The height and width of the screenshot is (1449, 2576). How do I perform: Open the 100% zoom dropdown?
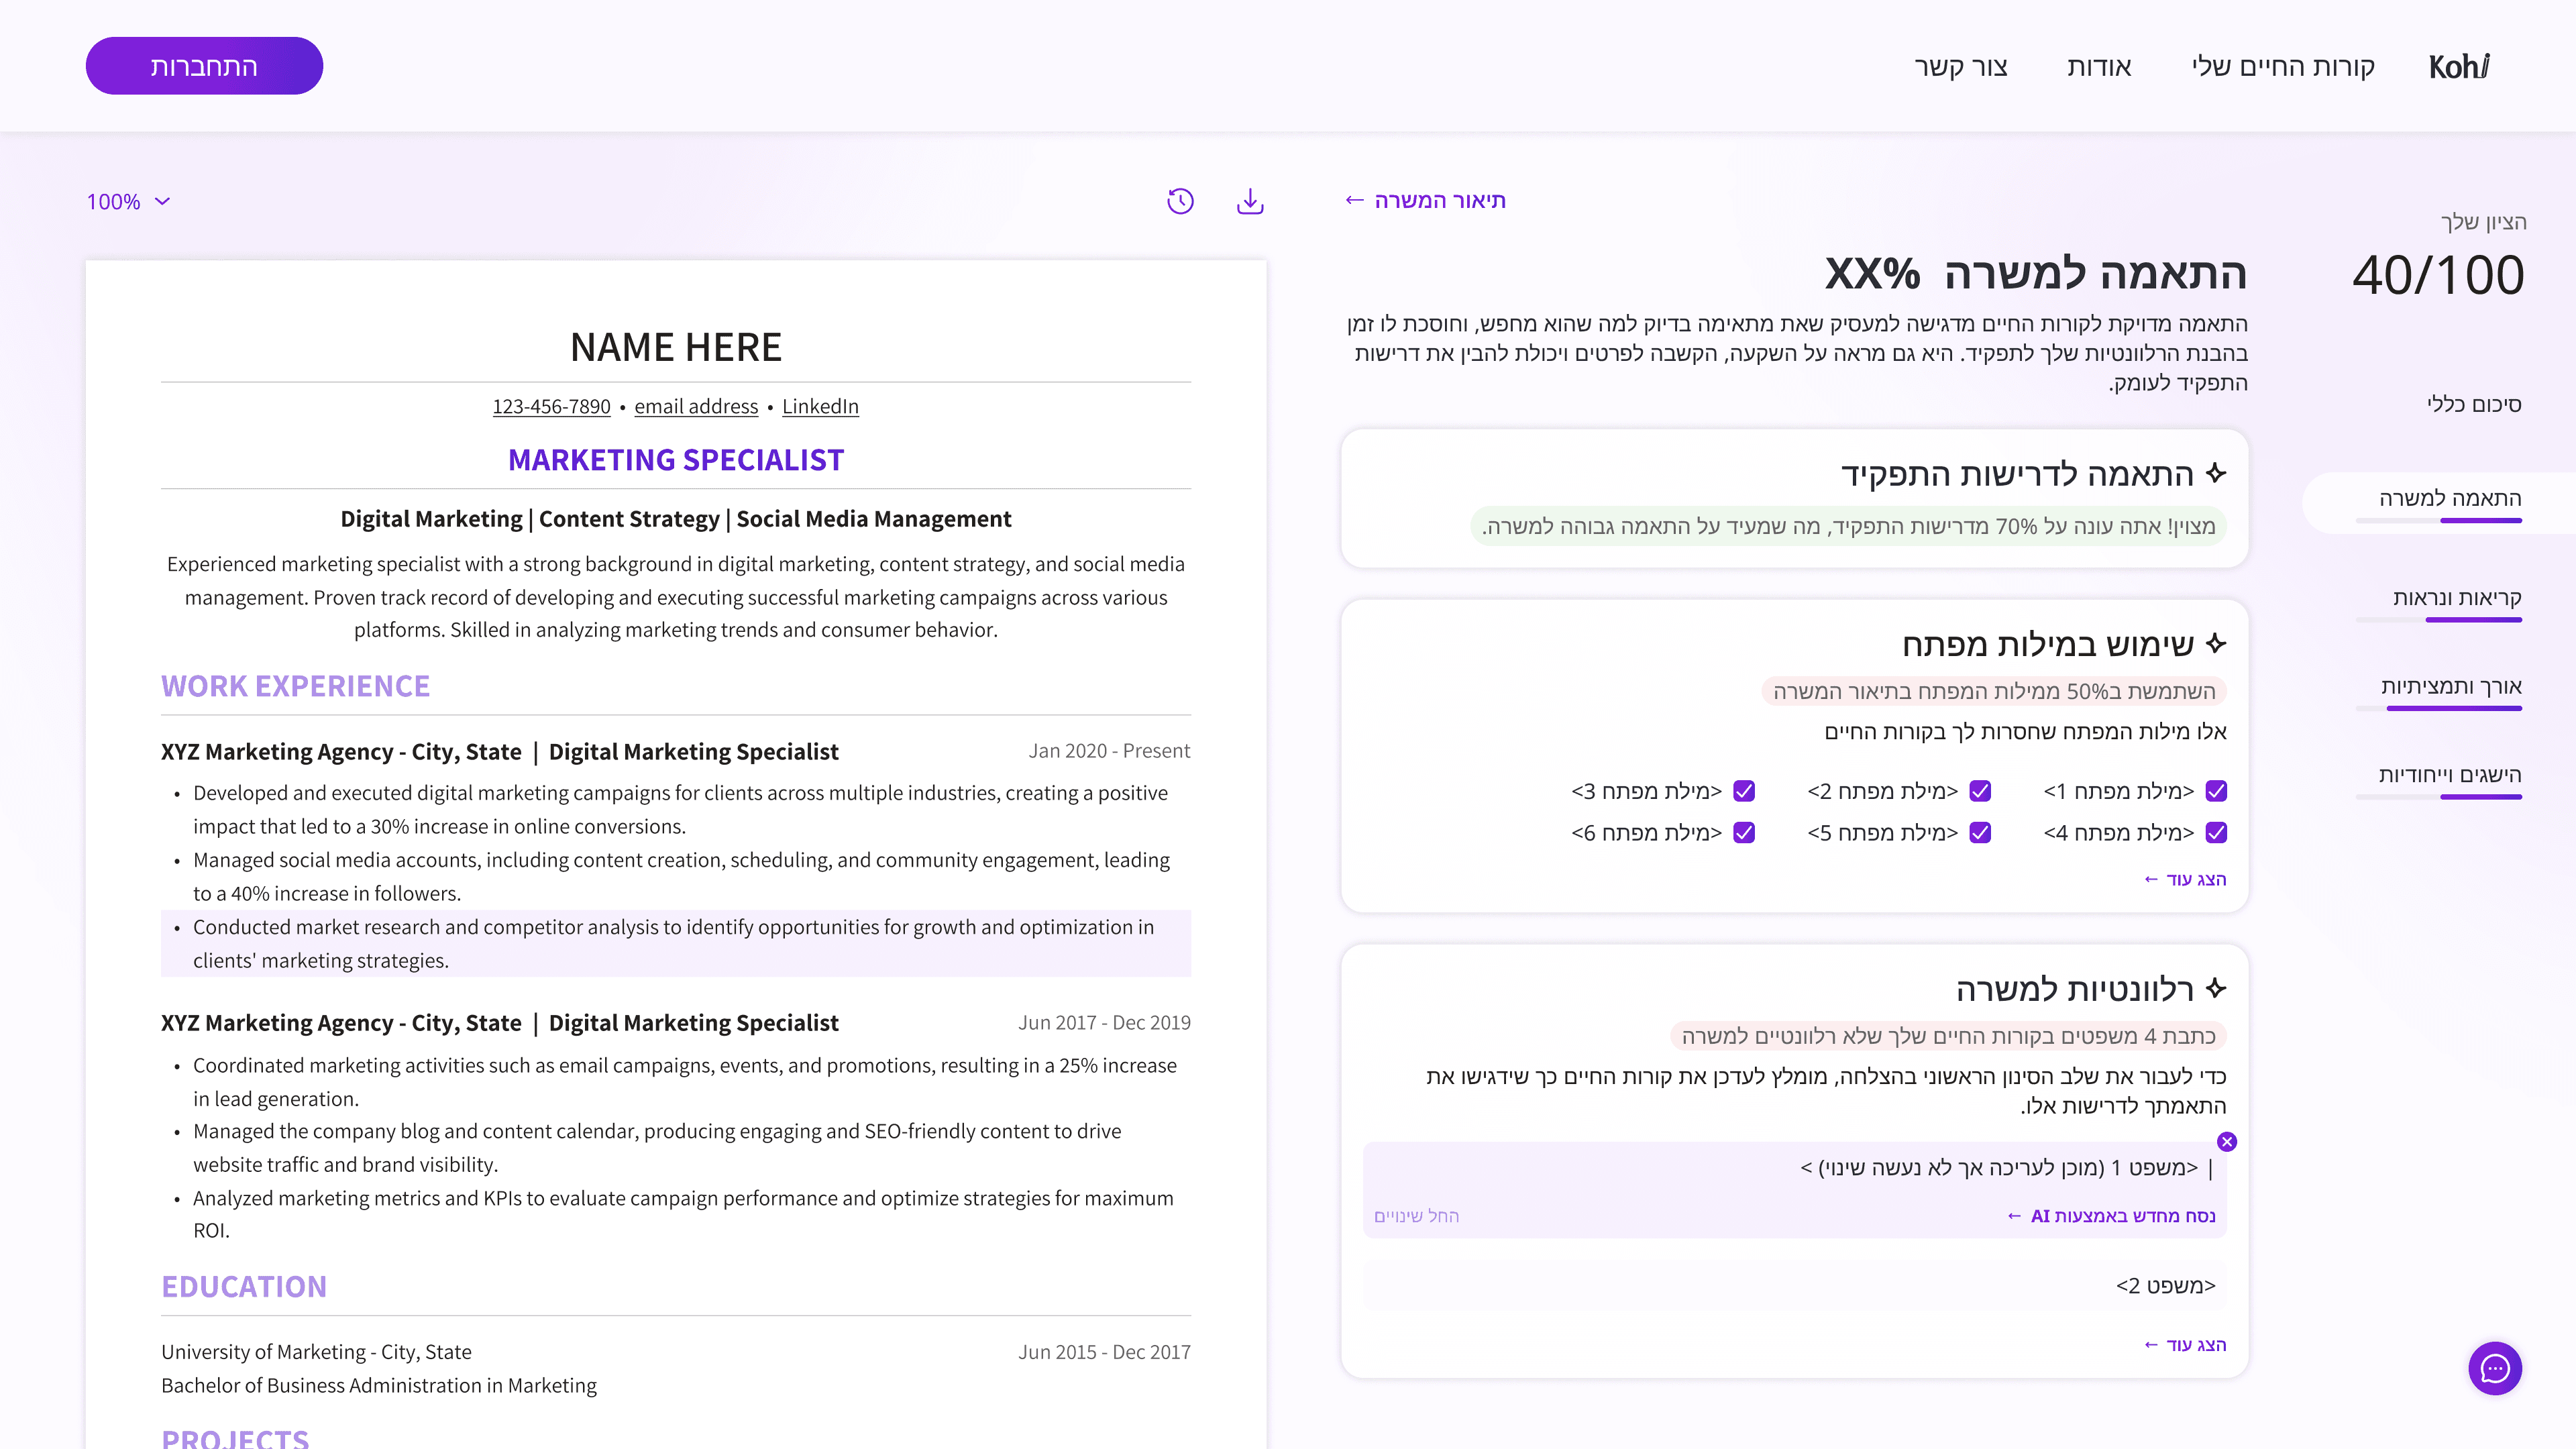(x=128, y=202)
